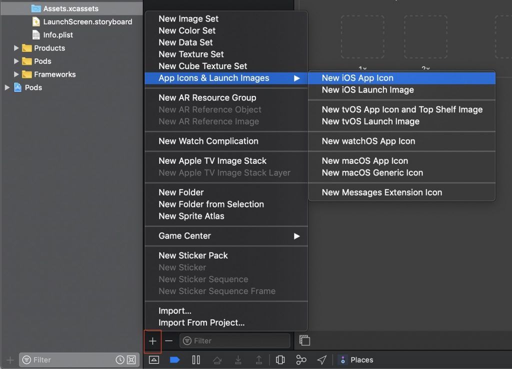
Task: Open the Debug View Hierarchy icon
Action: pos(280,360)
